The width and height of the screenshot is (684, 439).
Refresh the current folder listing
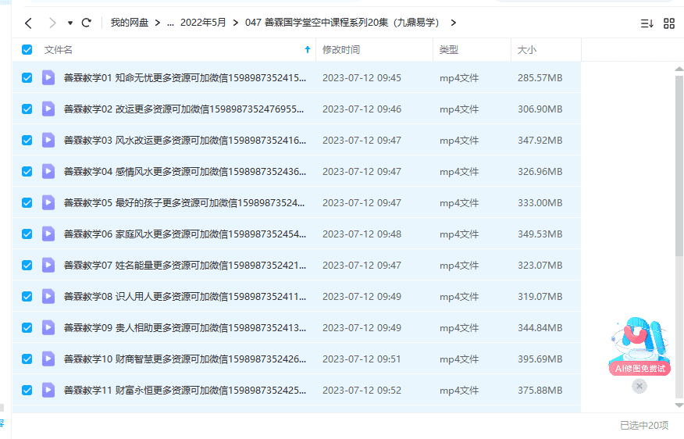tap(87, 23)
